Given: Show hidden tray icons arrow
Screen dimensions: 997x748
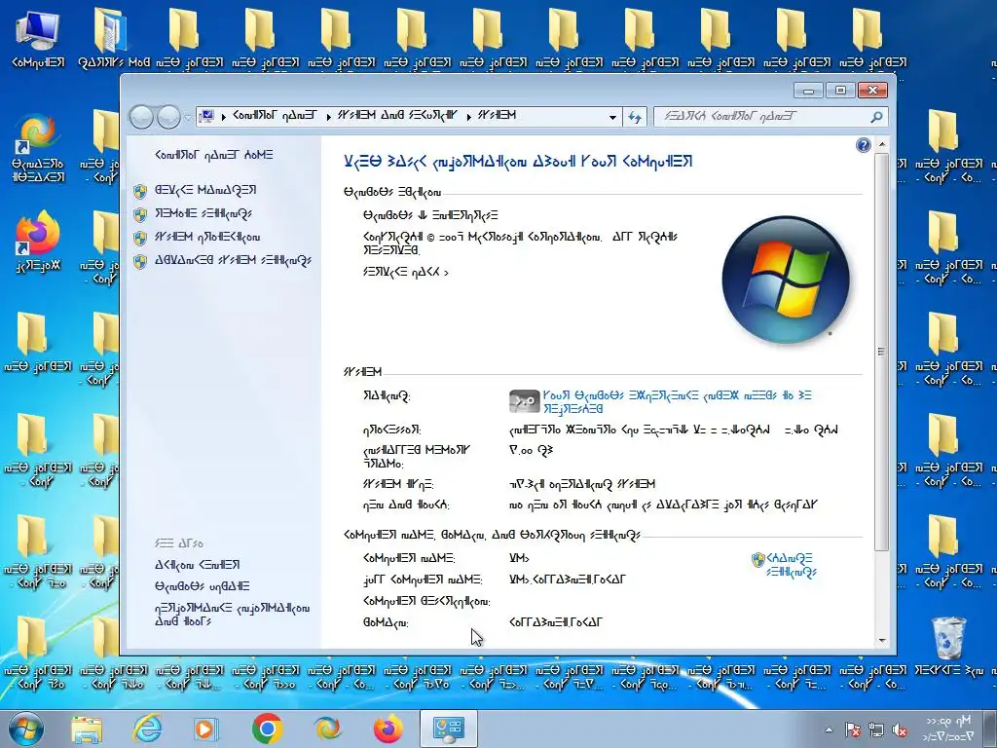Looking at the screenshot, I should click(829, 729).
